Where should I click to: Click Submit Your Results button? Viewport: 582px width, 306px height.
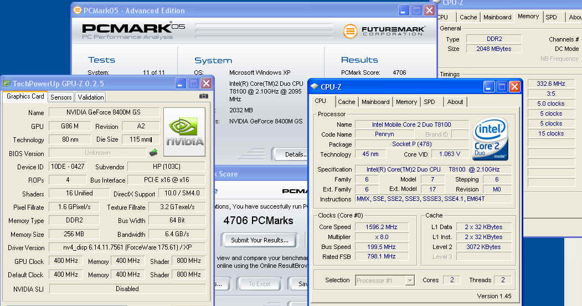(x=260, y=240)
